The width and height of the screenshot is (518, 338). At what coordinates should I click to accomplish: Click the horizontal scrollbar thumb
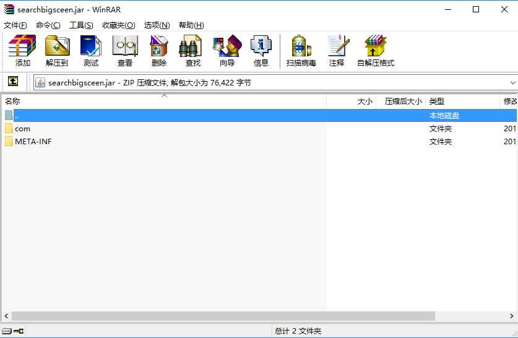tap(223, 316)
